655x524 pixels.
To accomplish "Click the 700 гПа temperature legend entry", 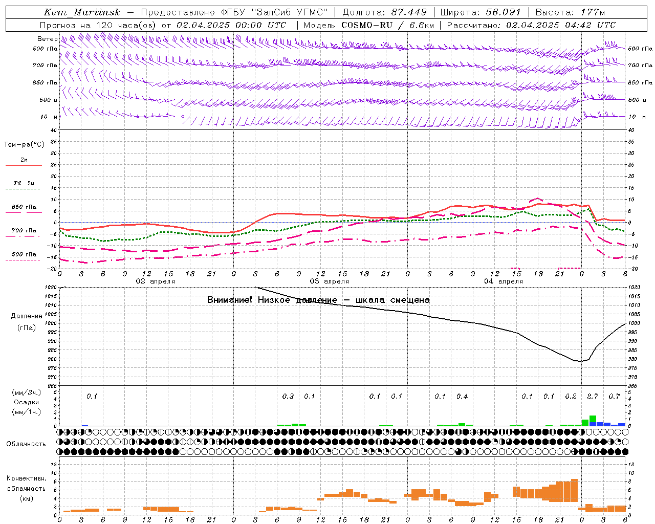I will [24, 231].
